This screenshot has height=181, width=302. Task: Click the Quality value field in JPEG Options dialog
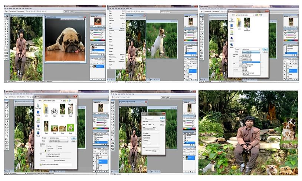click(x=147, y=125)
